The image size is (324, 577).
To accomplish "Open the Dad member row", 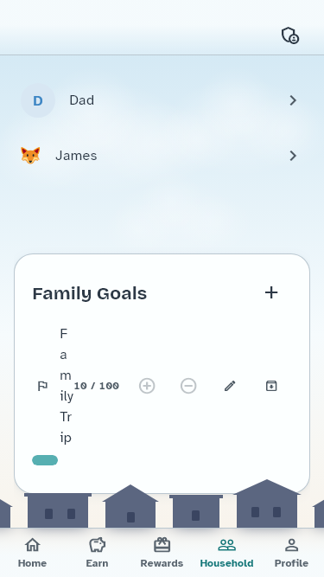I will coord(162,100).
